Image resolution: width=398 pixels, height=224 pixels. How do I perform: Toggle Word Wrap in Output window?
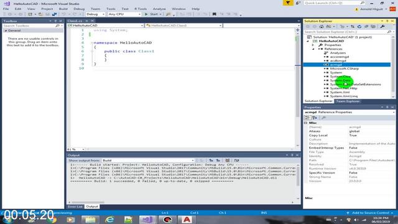(236, 161)
